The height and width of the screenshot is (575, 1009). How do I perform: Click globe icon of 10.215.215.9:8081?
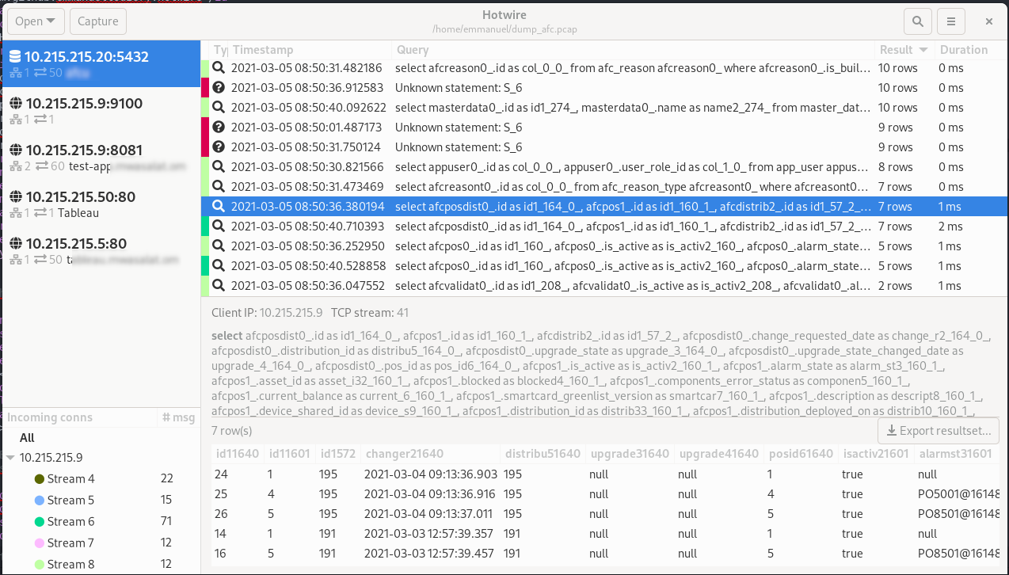[15, 150]
